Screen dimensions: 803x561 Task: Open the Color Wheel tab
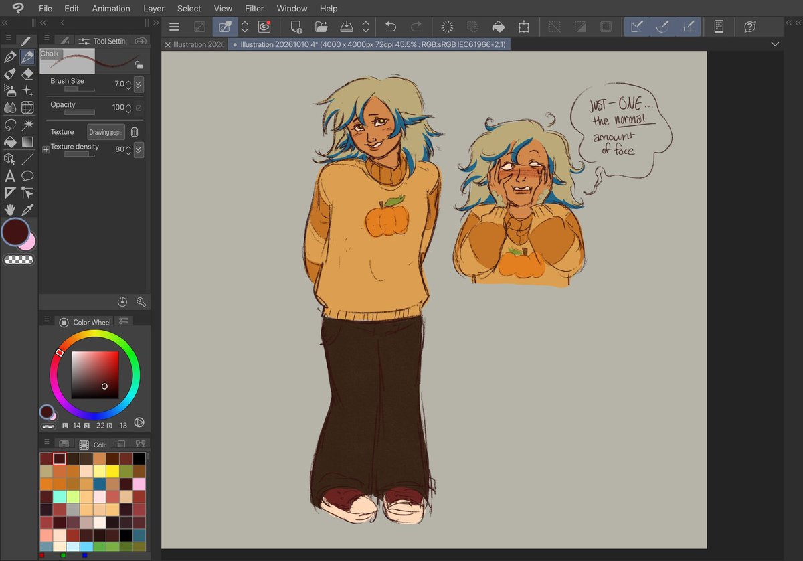click(86, 322)
